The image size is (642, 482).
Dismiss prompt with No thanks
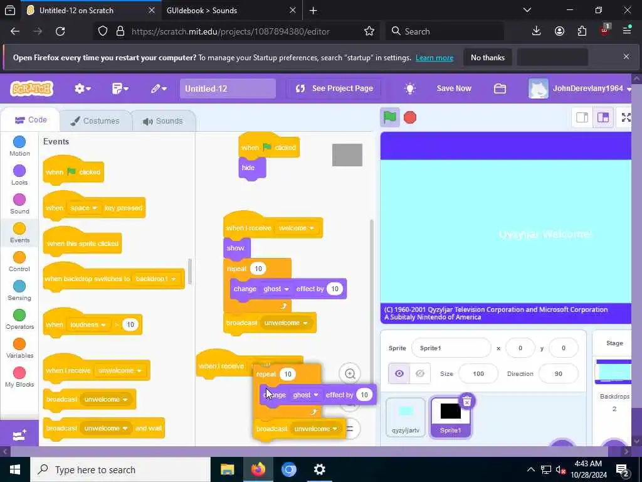(x=488, y=57)
